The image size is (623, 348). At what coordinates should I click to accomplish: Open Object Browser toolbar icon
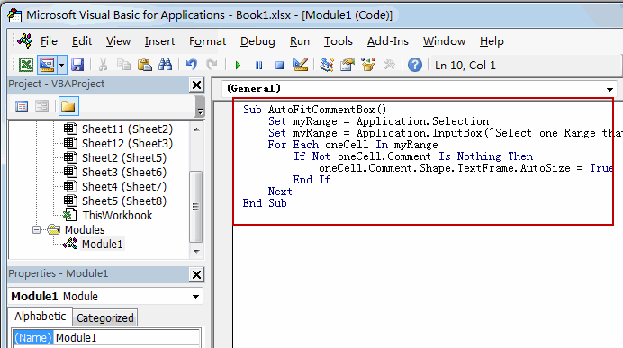click(368, 64)
